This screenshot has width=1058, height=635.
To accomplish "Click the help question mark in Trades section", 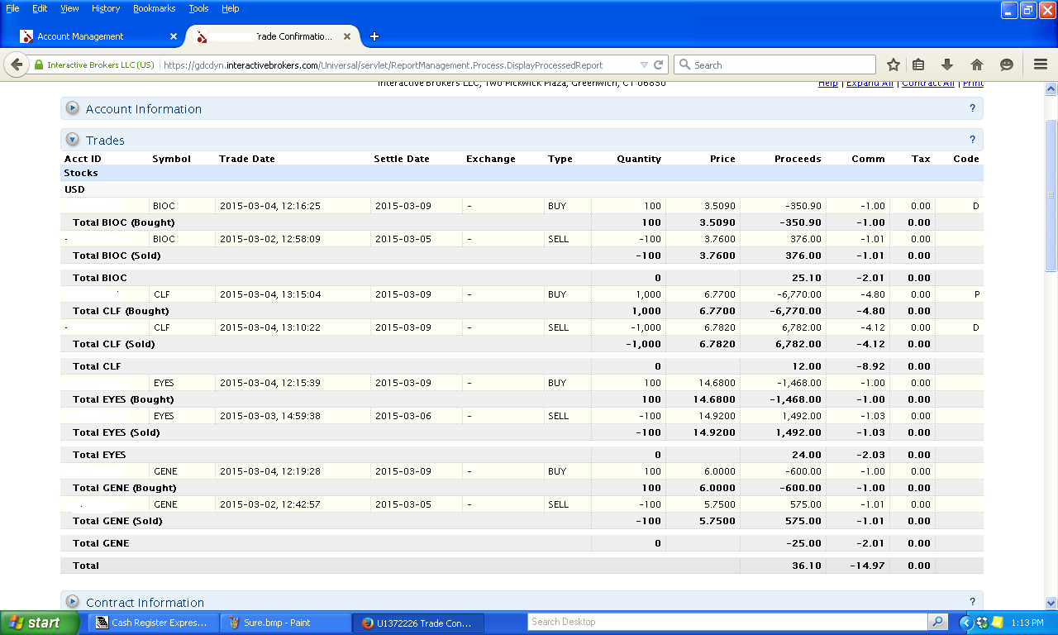I will coord(972,140).
